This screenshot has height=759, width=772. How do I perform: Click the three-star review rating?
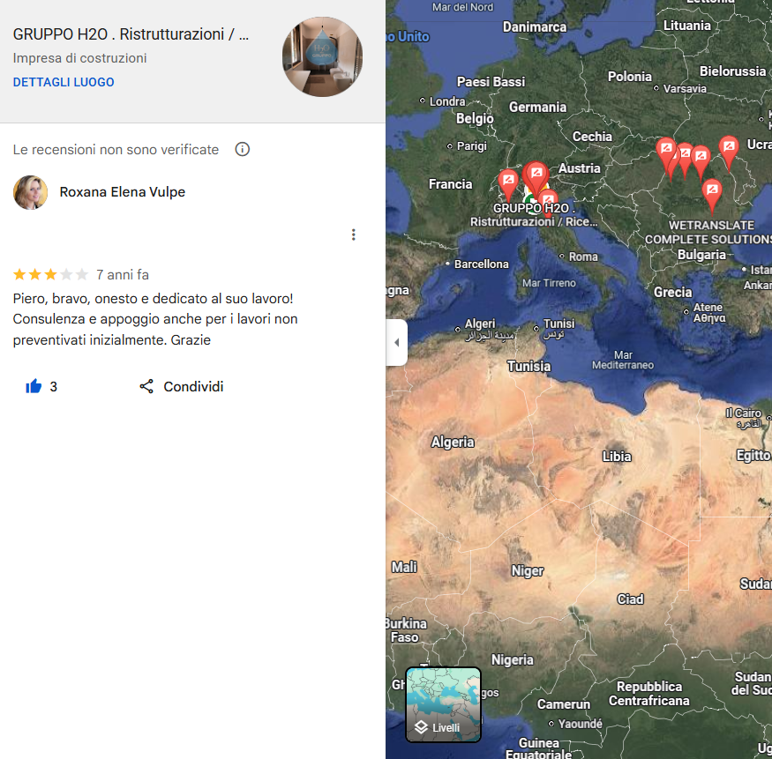[50, 274]
